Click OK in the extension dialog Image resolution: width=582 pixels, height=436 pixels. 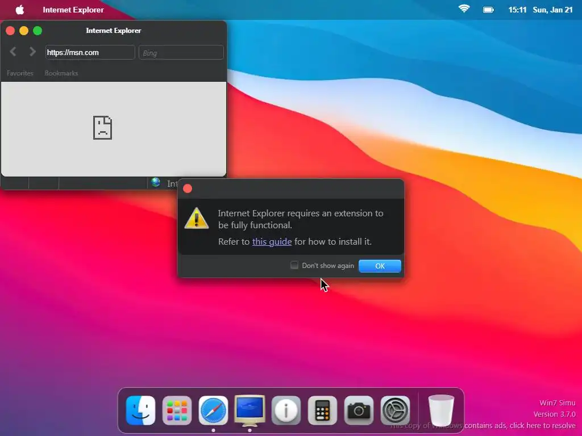(380, 266)
